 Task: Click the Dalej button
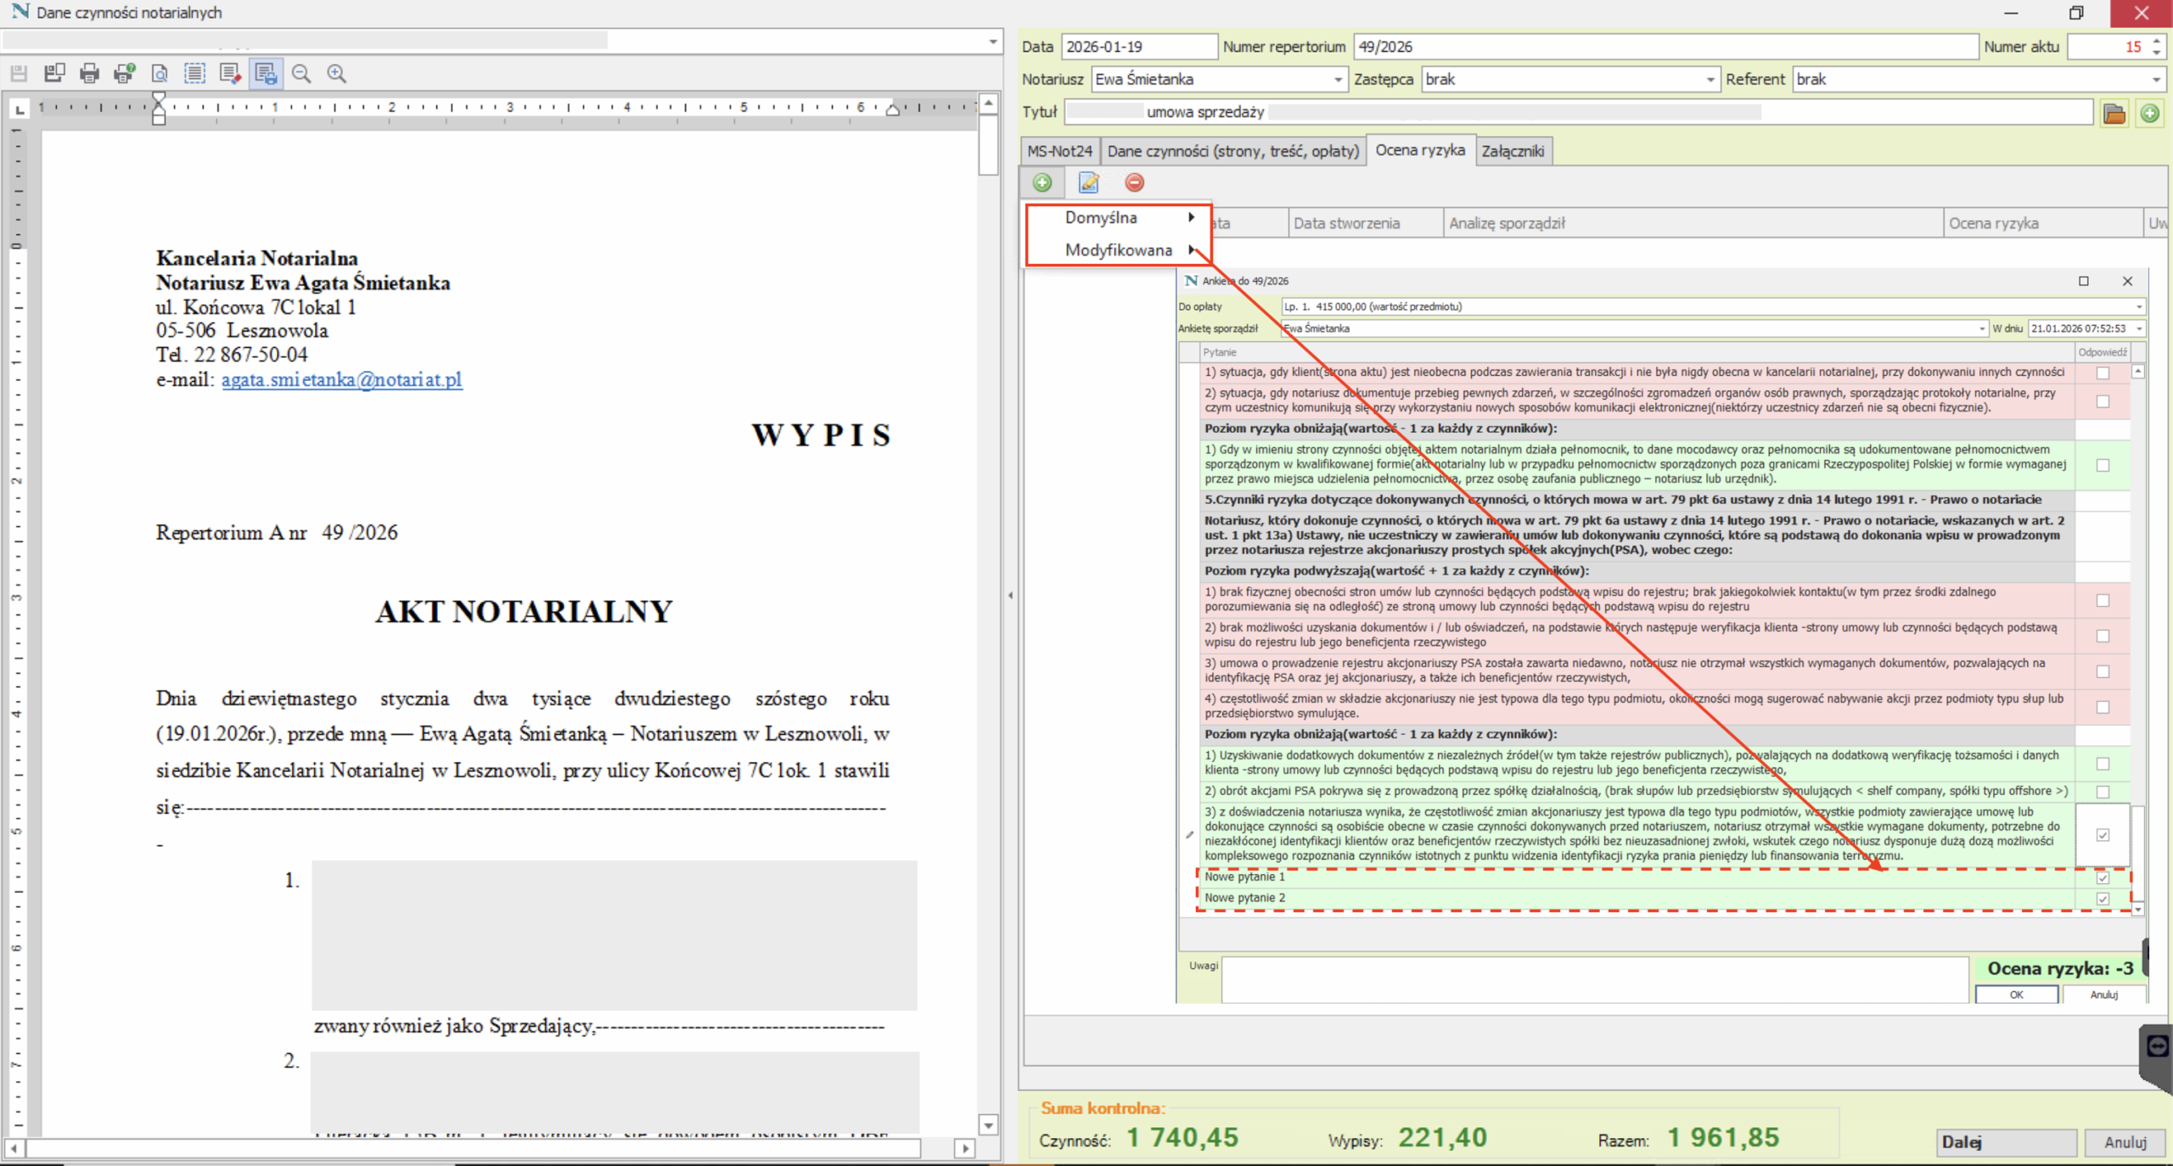(2007, 1142)
